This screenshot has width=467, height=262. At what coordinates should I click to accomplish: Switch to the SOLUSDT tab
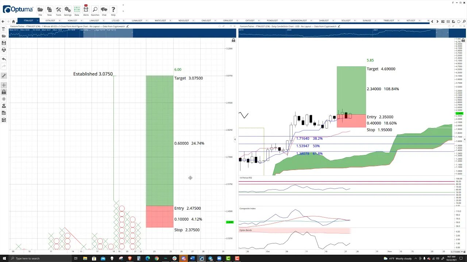tap(346, 21)
